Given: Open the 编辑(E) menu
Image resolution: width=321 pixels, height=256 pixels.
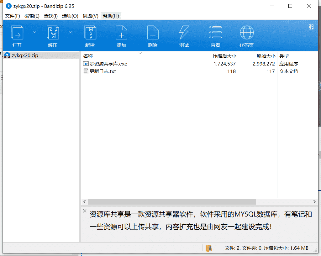Looking at the screenshot, I should pos(32,16).
